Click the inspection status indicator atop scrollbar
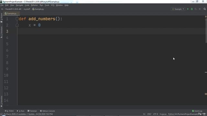The image size is (207, 116). click(206, 17)
